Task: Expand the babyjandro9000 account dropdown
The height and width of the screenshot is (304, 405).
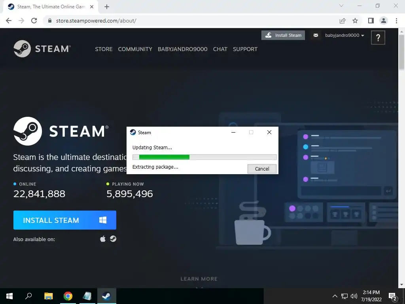Action: click(344, 35)
